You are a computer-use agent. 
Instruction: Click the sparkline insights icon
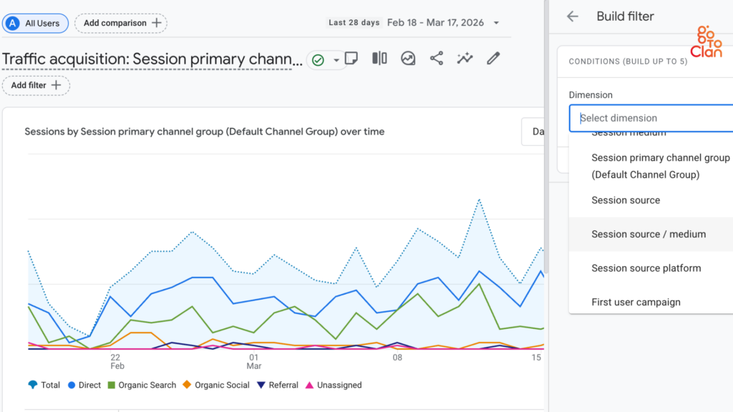click(465, 59)
